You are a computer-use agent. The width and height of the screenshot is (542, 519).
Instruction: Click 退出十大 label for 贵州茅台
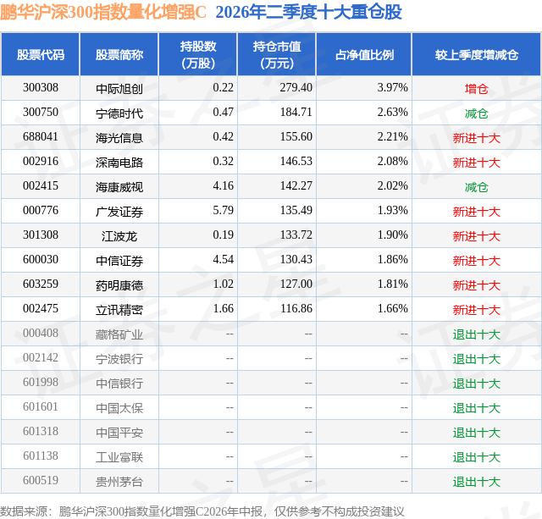tap(476, 481)
